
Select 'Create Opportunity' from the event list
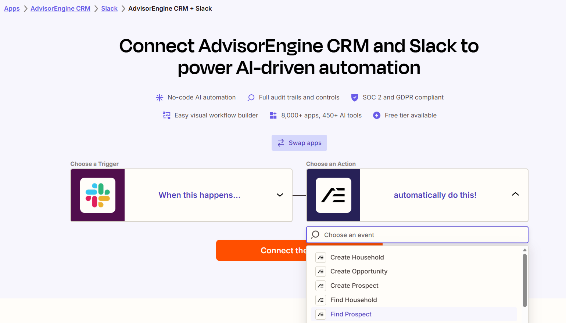(359, 272)
